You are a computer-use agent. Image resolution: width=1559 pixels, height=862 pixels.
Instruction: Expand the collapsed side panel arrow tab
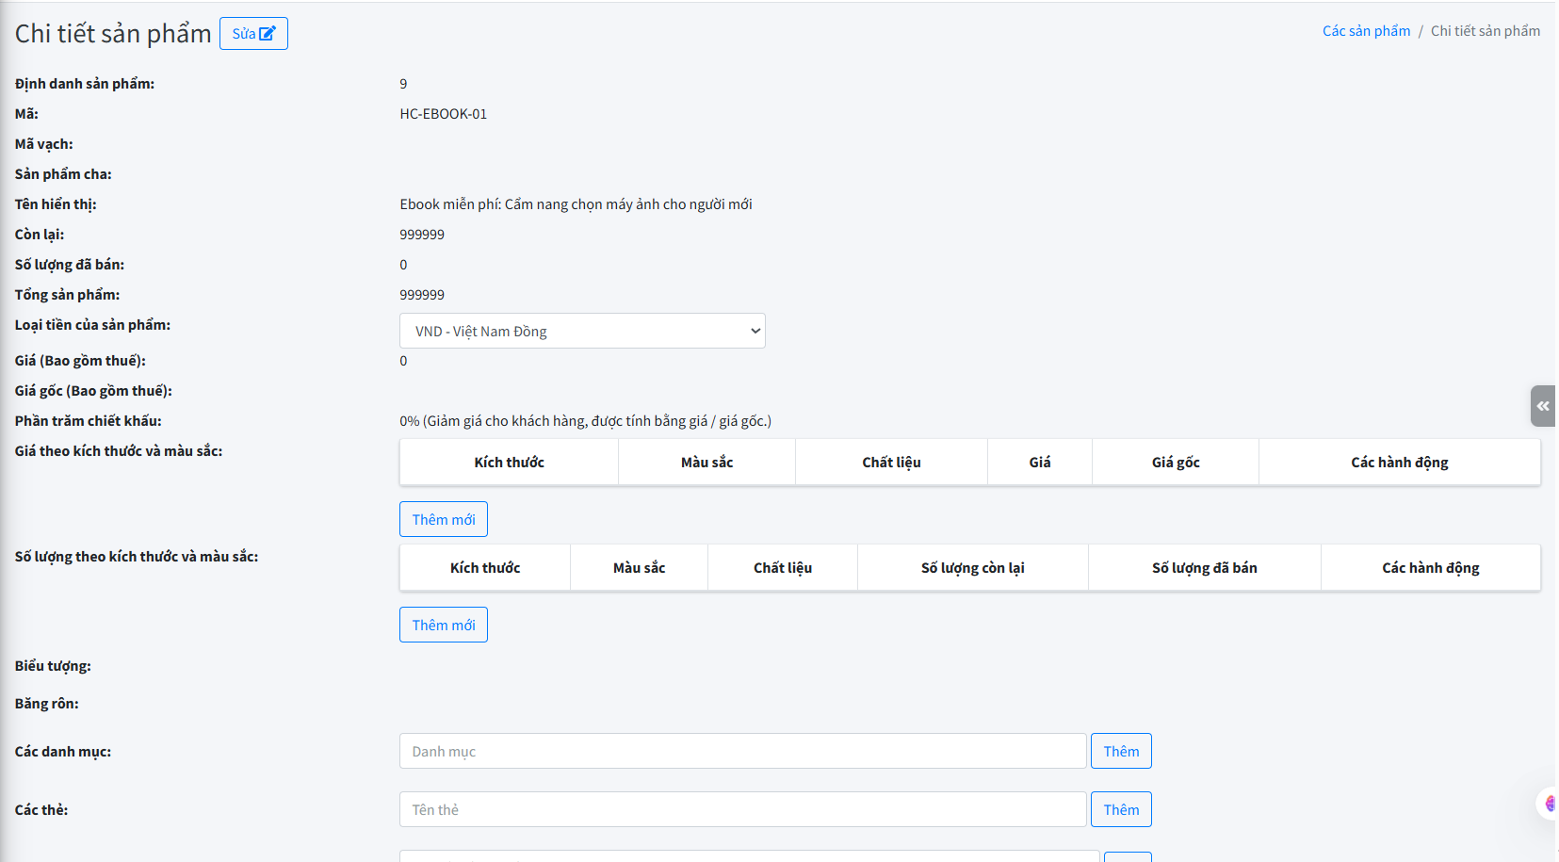pyautogui.click(x=1543, y=406)
